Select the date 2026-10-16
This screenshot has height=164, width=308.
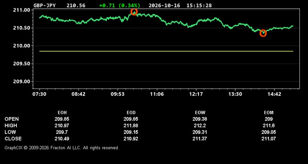click(164, 5)
